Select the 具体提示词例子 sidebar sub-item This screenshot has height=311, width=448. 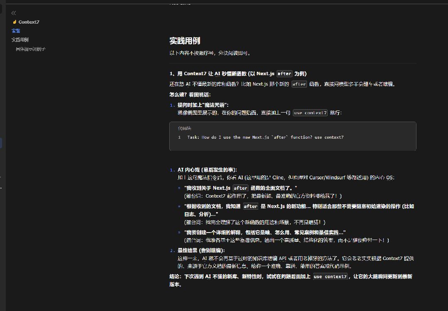[x=30, y=49]
